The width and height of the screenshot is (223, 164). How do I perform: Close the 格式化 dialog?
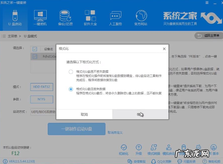[164, 49]
